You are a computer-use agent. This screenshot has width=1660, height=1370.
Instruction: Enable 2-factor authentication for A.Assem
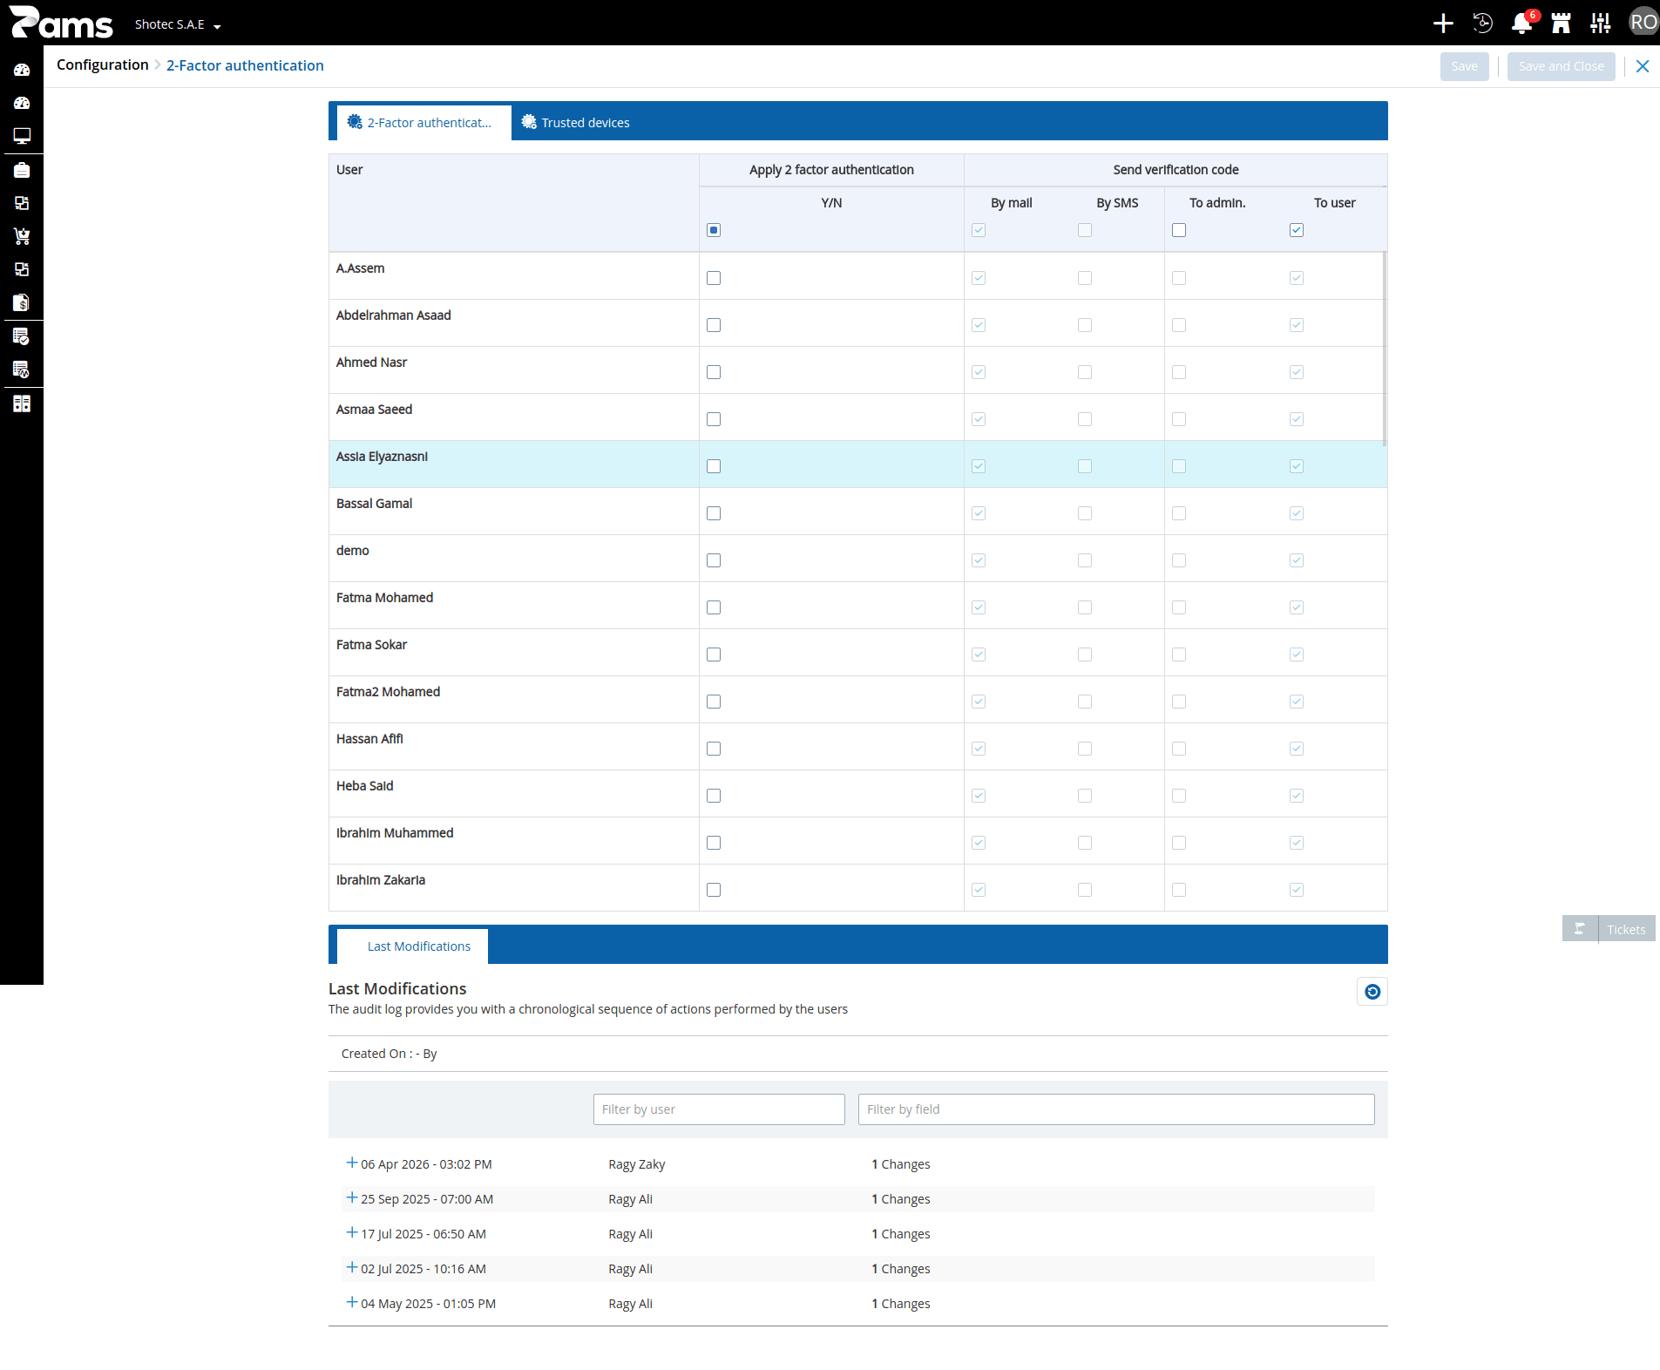714,278
